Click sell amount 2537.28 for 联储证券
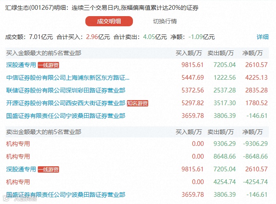Image resolution: width=276 pixels, height=204 pixels. pyautogui.click(x=225, y=90)
